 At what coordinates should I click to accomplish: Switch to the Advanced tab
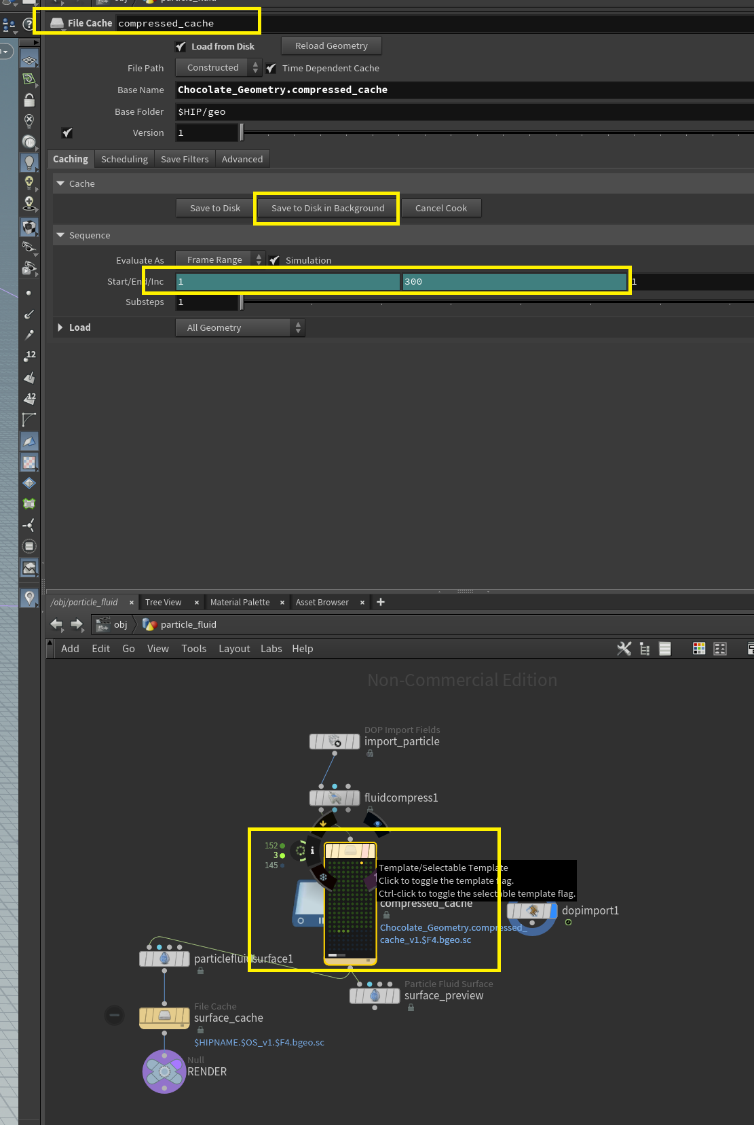tap(242, 159)
